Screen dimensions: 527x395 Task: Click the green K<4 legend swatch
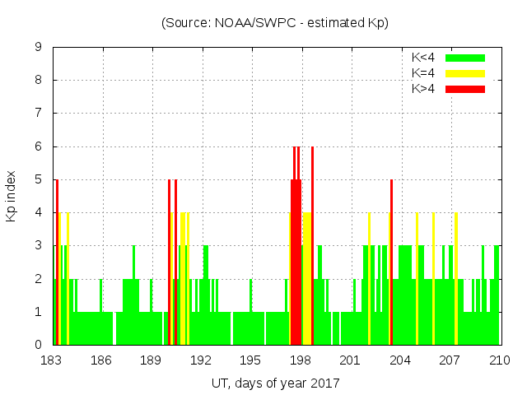(465, 58)
